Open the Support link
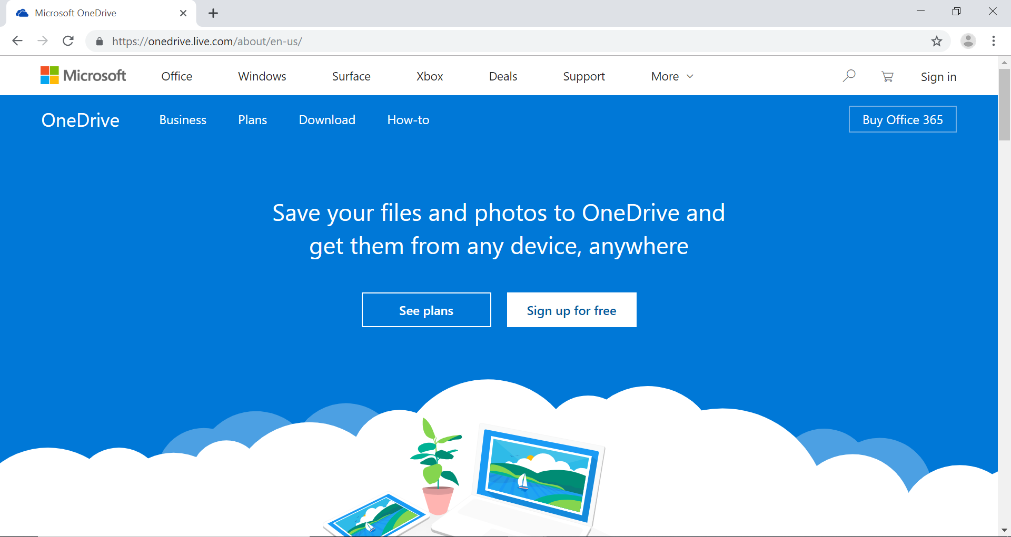1011x537 pixels. pyautogui.click(x=584, y=76)
